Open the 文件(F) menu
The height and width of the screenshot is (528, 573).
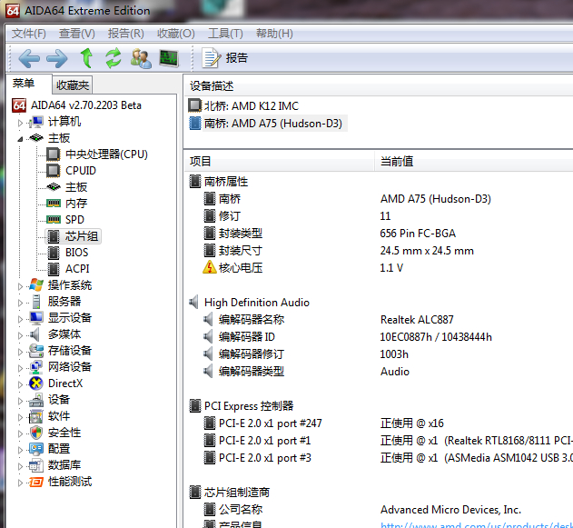[29, 34]
